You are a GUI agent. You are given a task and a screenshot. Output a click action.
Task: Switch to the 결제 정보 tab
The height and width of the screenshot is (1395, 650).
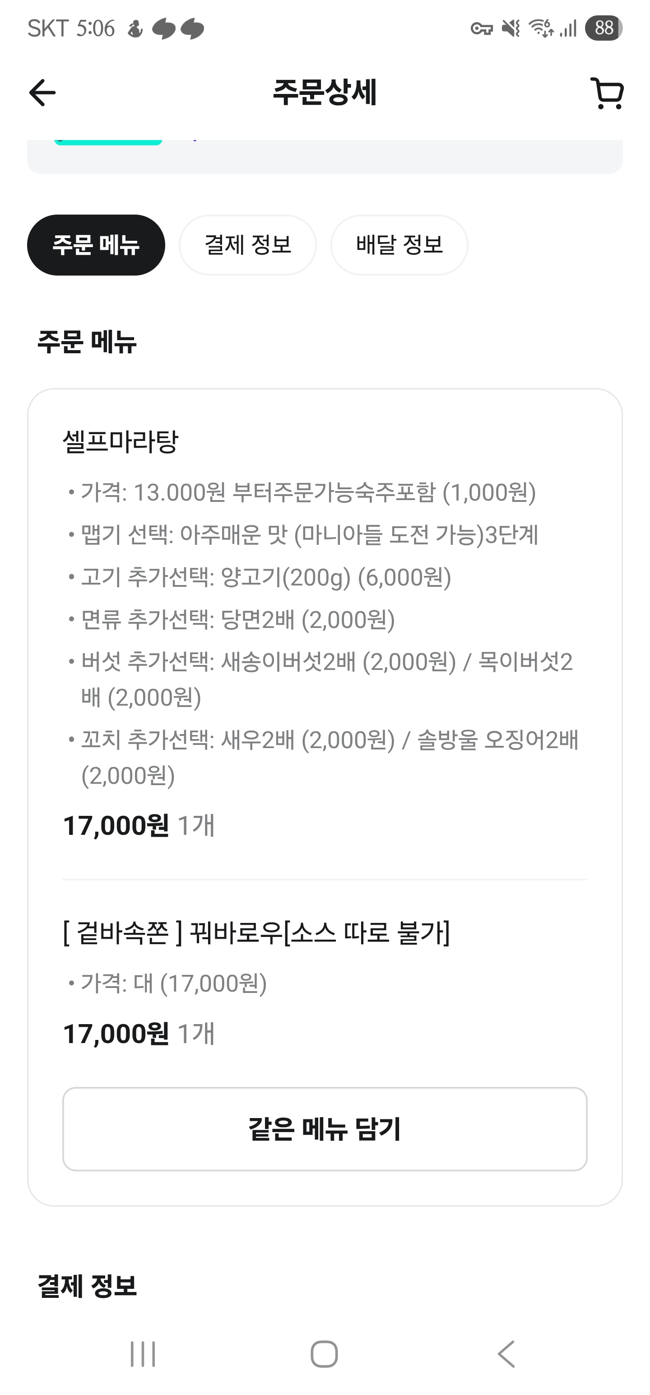tap(248, 245)
